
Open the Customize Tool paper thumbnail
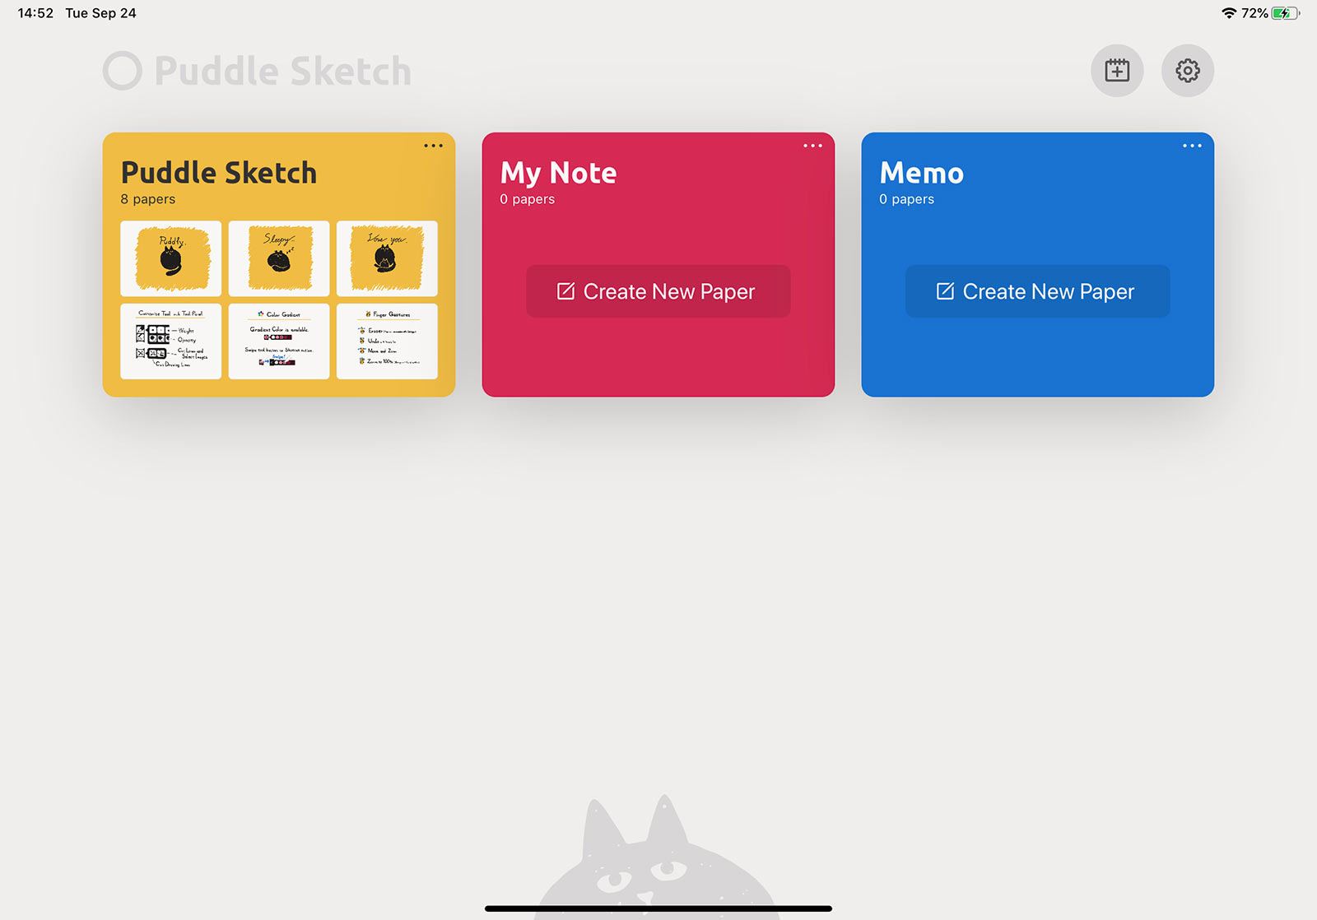(x=171, y=342)
